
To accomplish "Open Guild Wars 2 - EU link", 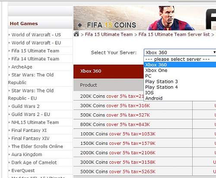I will [x=31, y=114].
